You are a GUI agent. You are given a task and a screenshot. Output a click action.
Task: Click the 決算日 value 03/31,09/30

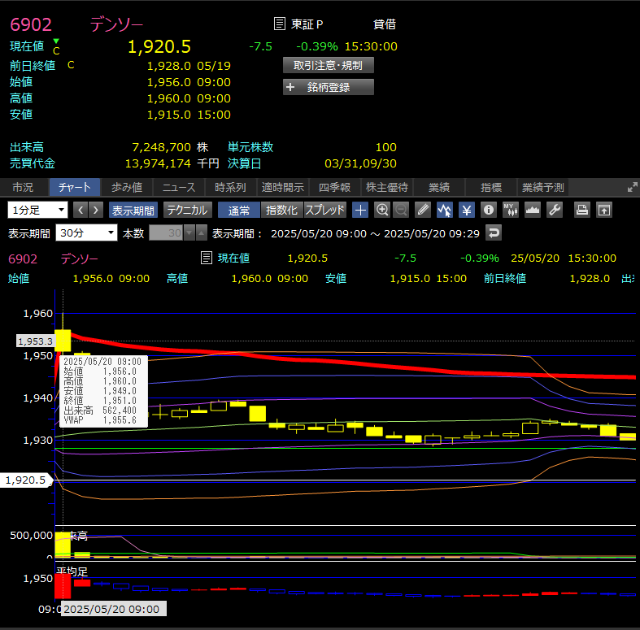tap(360, 163)
